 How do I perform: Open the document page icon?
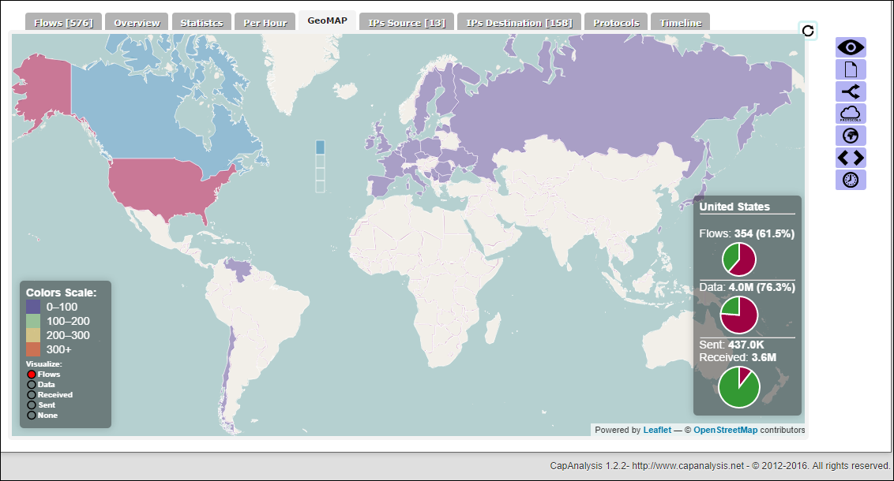coord(851,69)
